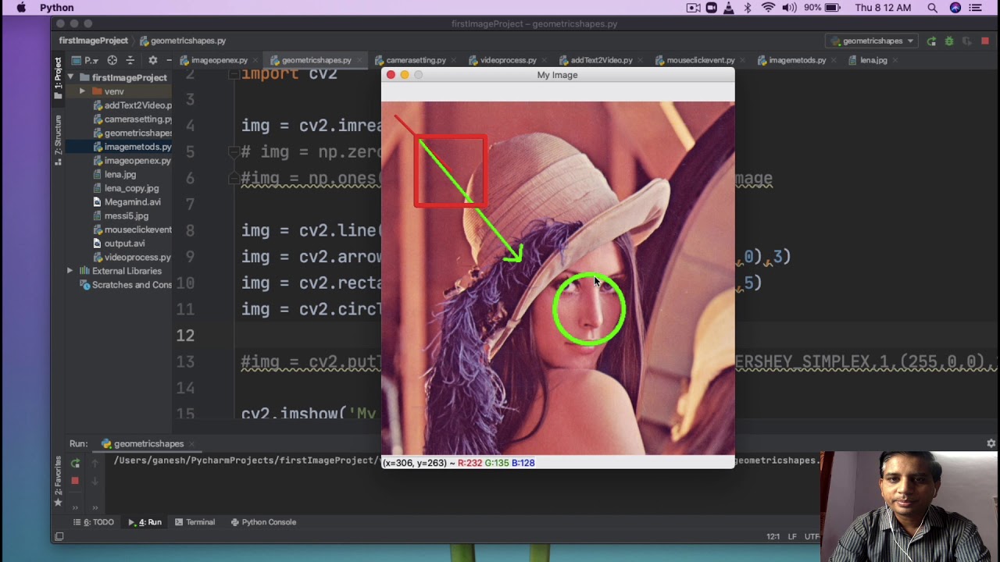1000x562 pixels.
Task: Select messi5.jpg in the project tree
Action: 120,215
